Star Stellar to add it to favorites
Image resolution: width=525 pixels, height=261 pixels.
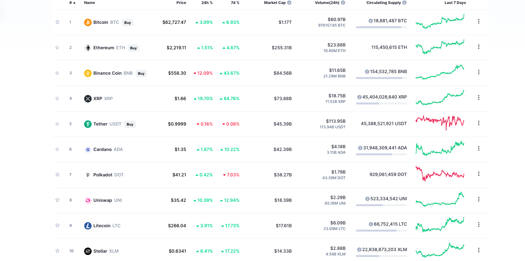click(x=57, y=251)
